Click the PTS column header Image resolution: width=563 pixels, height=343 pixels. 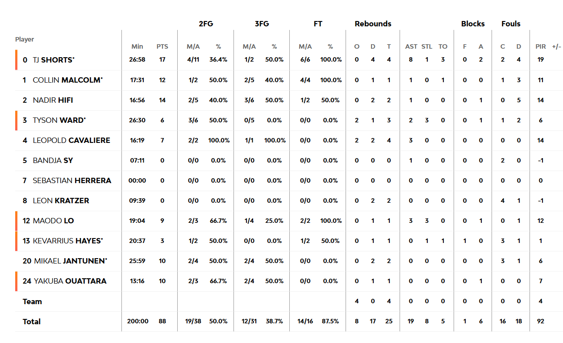pyautogui.click(x=163, y=46)
